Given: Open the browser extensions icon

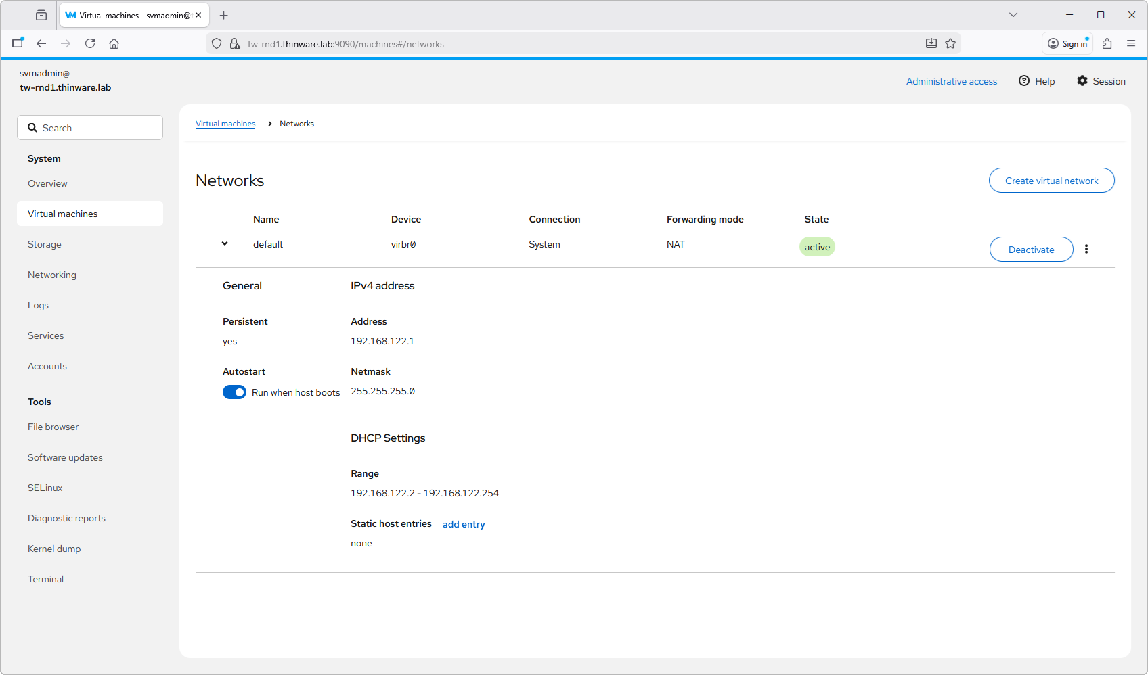Looking at the screenshot, I should [1107, 43].
